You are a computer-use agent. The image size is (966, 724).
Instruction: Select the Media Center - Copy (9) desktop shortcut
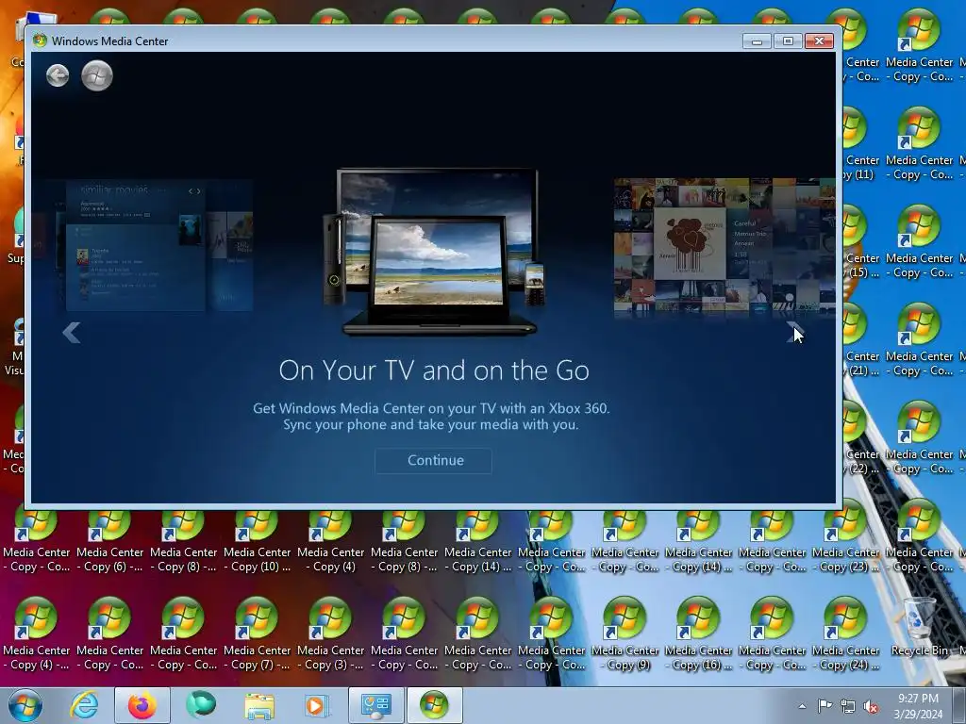coord(625,634)
